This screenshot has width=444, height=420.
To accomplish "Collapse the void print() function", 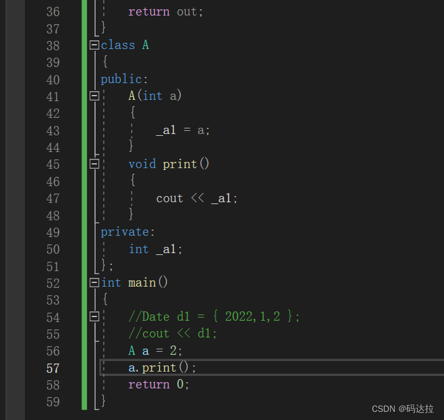I will point(94,164).
